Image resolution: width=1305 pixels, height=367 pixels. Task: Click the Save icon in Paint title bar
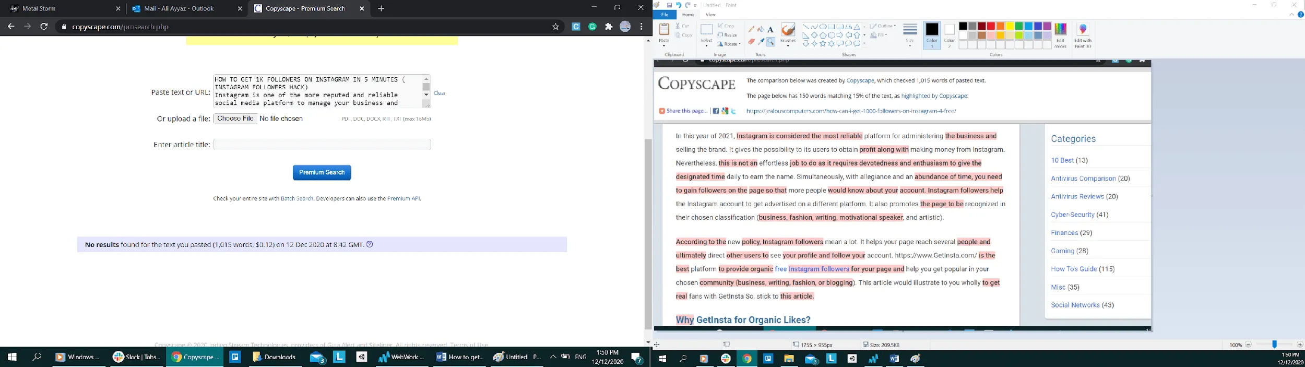[x=669, y=5]
